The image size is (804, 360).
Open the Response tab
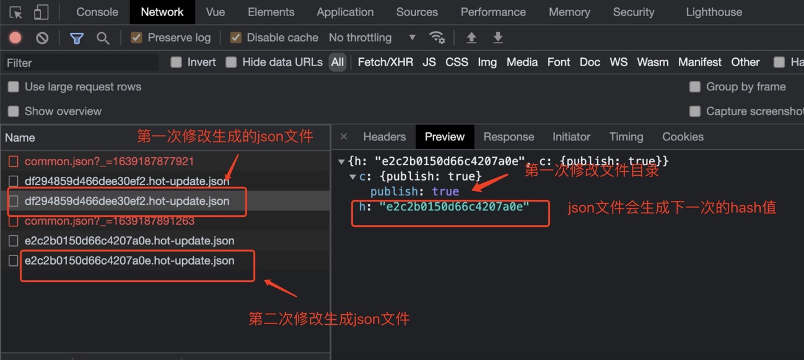[509, 137]
